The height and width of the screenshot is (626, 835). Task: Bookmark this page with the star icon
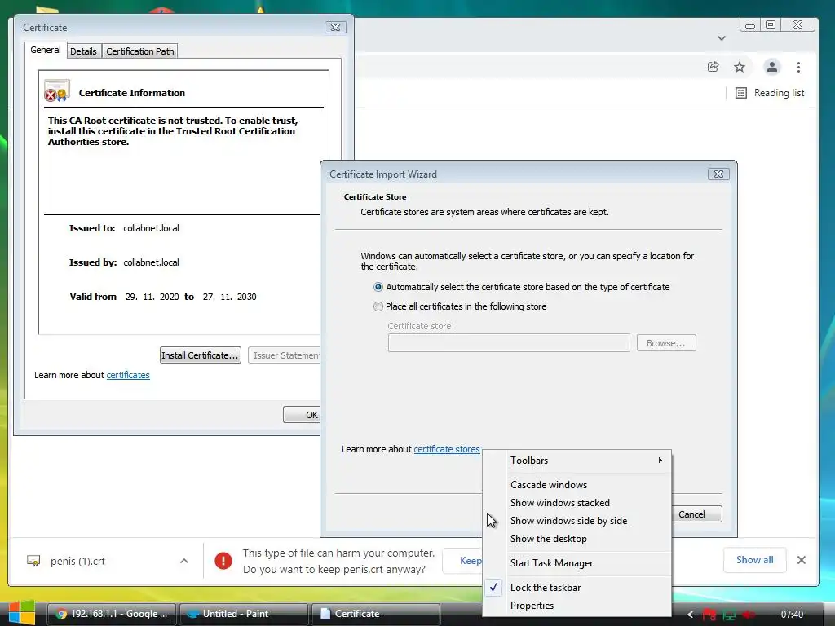[x=739, y=67]
